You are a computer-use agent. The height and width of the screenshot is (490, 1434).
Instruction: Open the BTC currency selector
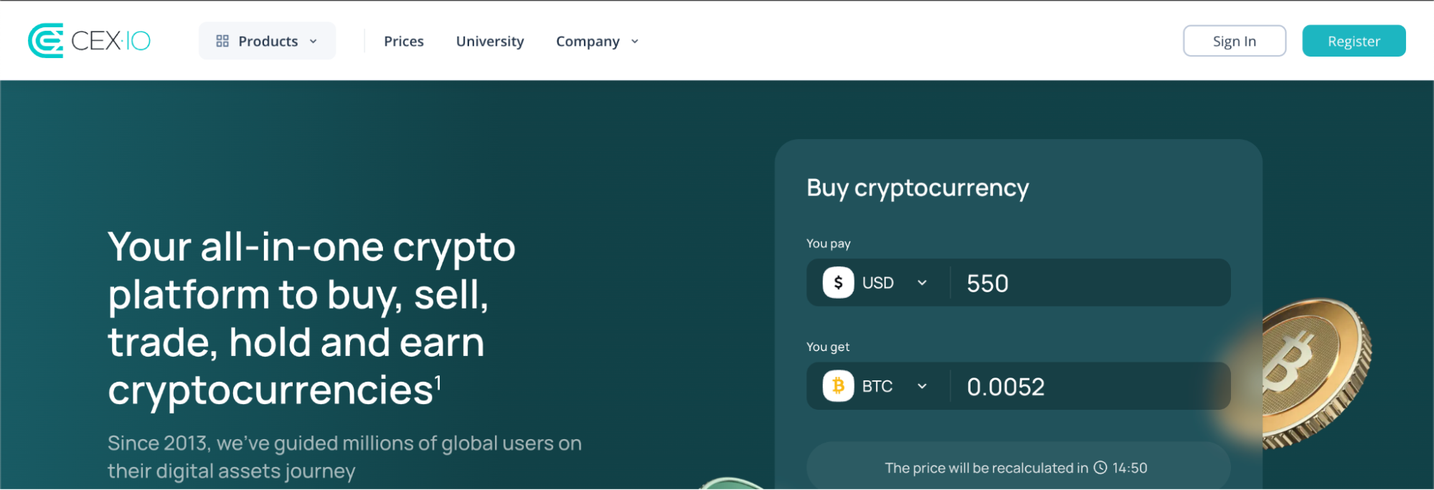pos(923,386)
